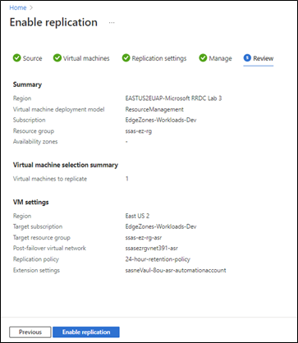Click the East US 2 region value

click(x=137, y=216)
